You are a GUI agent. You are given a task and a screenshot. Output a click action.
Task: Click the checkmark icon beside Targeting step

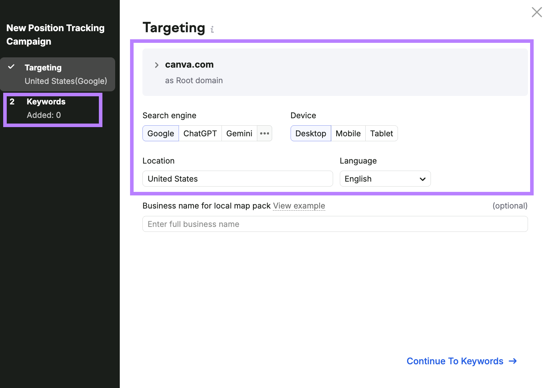coord(11,67)
